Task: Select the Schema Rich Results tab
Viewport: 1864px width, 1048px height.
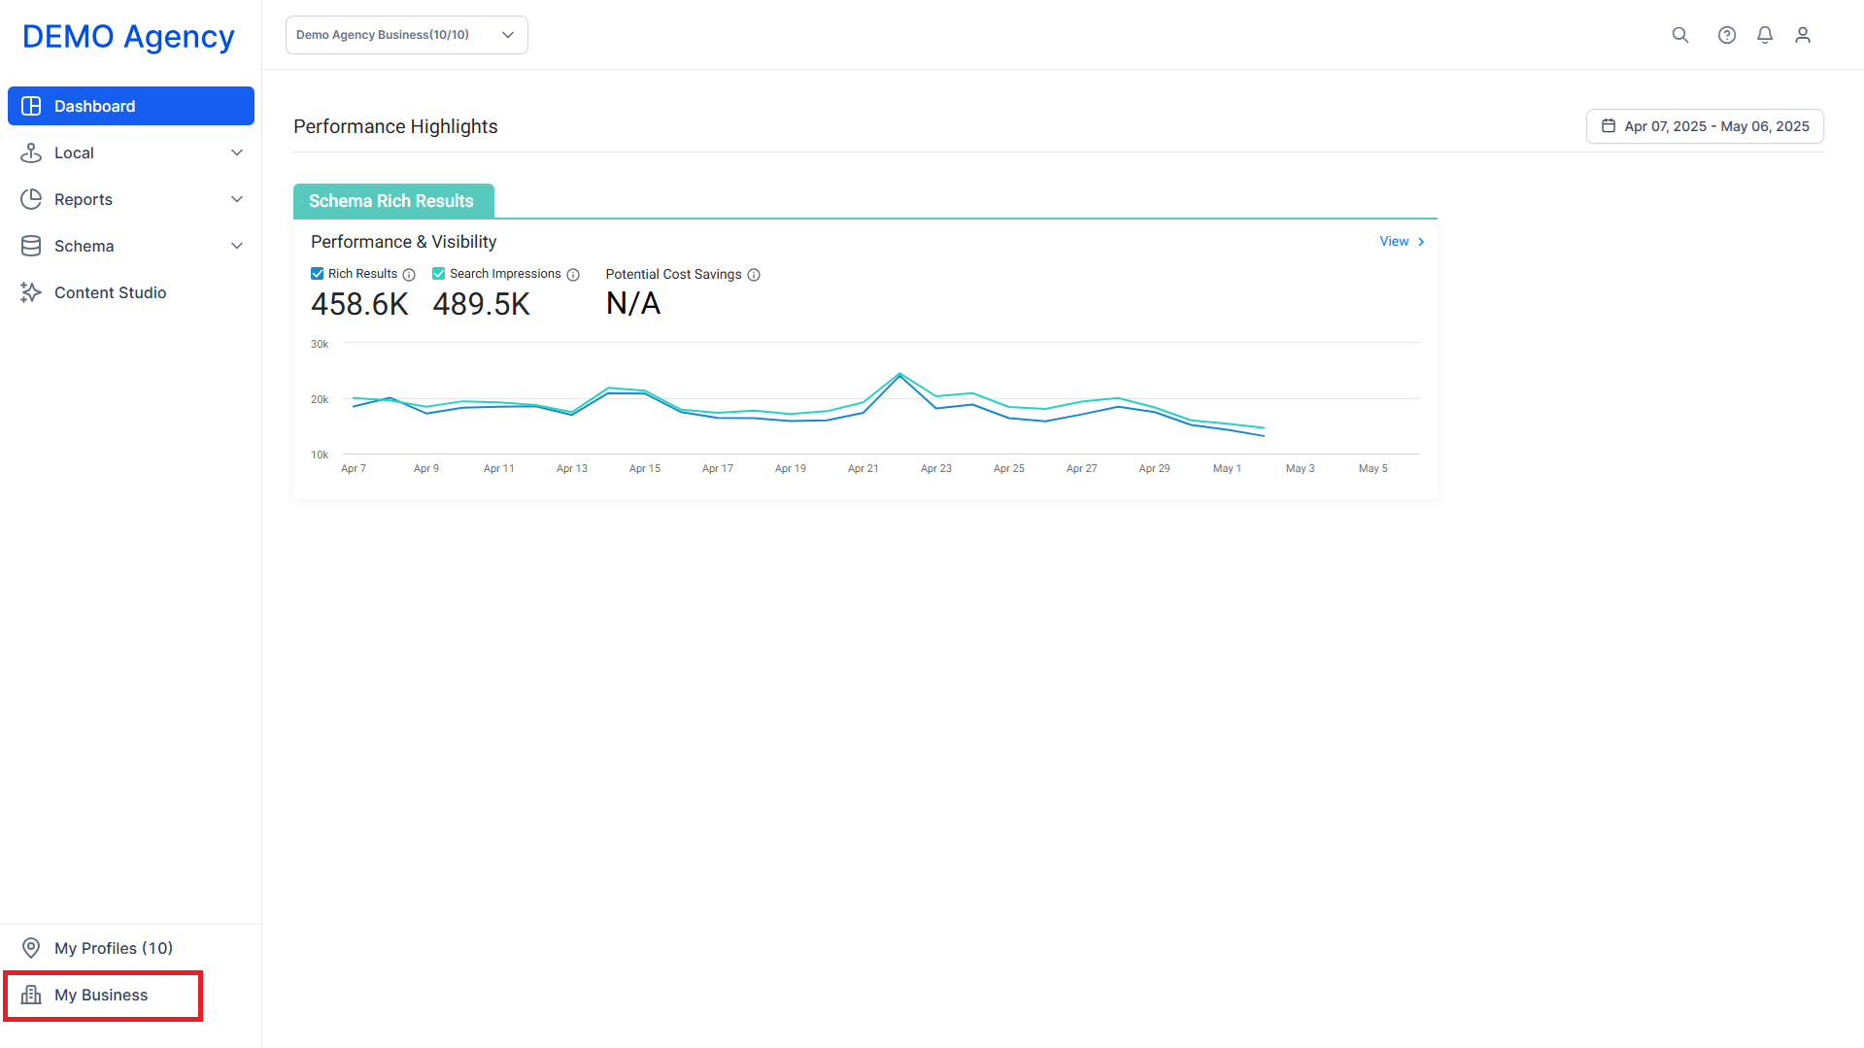Action: 393,201
